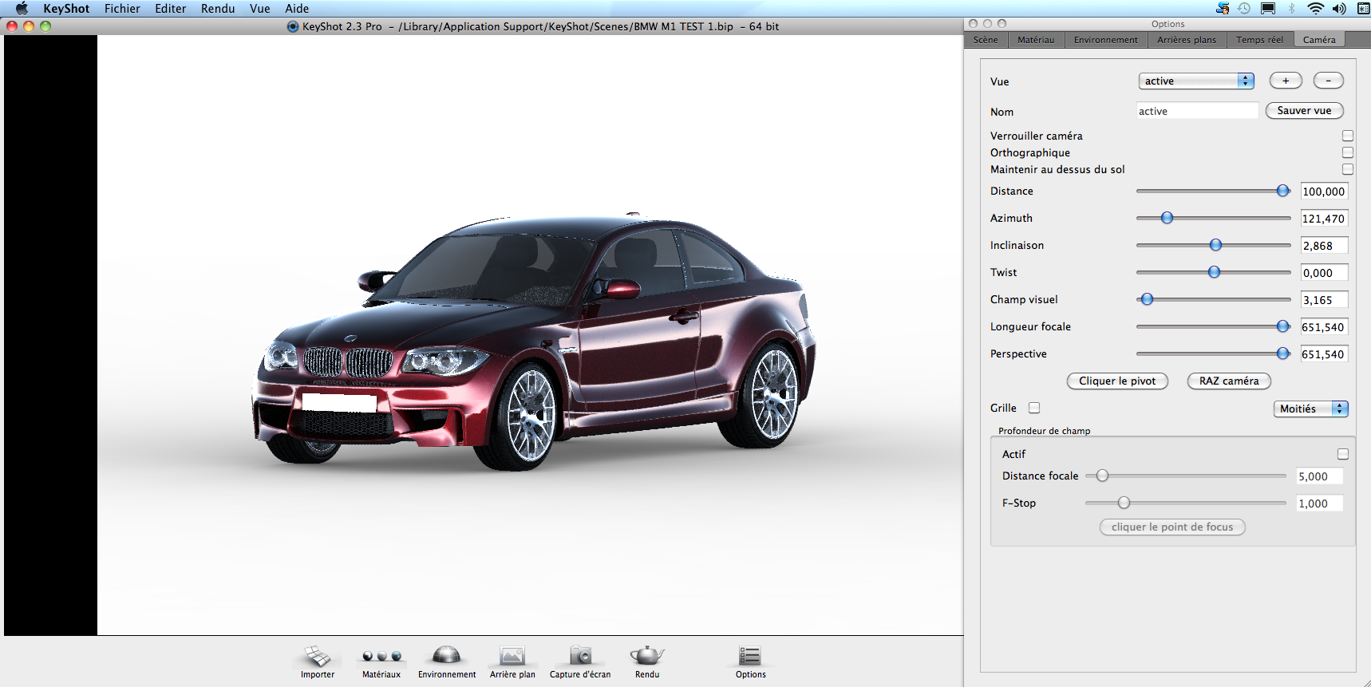
Task: Start rendering with the Rendu teapot icon
Action: (646, 657)
